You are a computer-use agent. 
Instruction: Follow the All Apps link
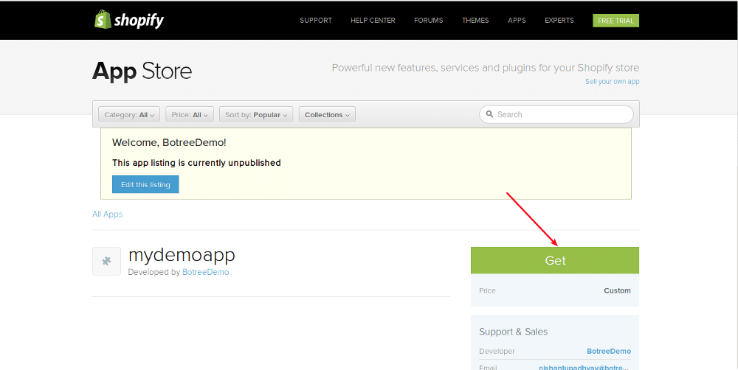click(x=107, y=214)
